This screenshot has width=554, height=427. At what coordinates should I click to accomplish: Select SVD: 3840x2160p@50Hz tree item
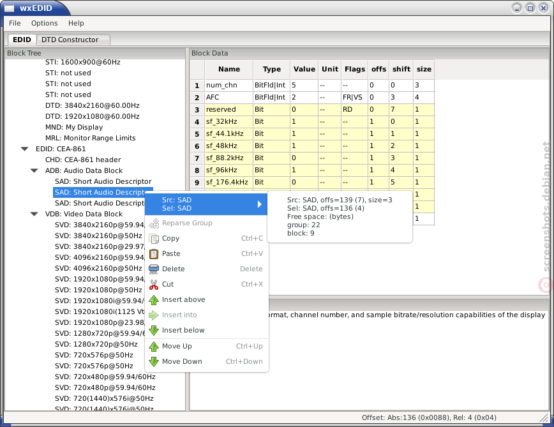pyautogui.click(x=98, y=236)
